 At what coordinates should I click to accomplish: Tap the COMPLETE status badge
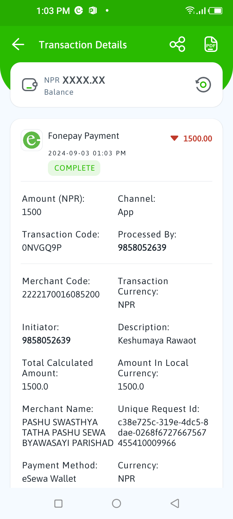74,168
